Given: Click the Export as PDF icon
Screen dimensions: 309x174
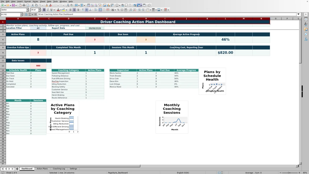Looking at the screenshot, I should pos(20,5).
